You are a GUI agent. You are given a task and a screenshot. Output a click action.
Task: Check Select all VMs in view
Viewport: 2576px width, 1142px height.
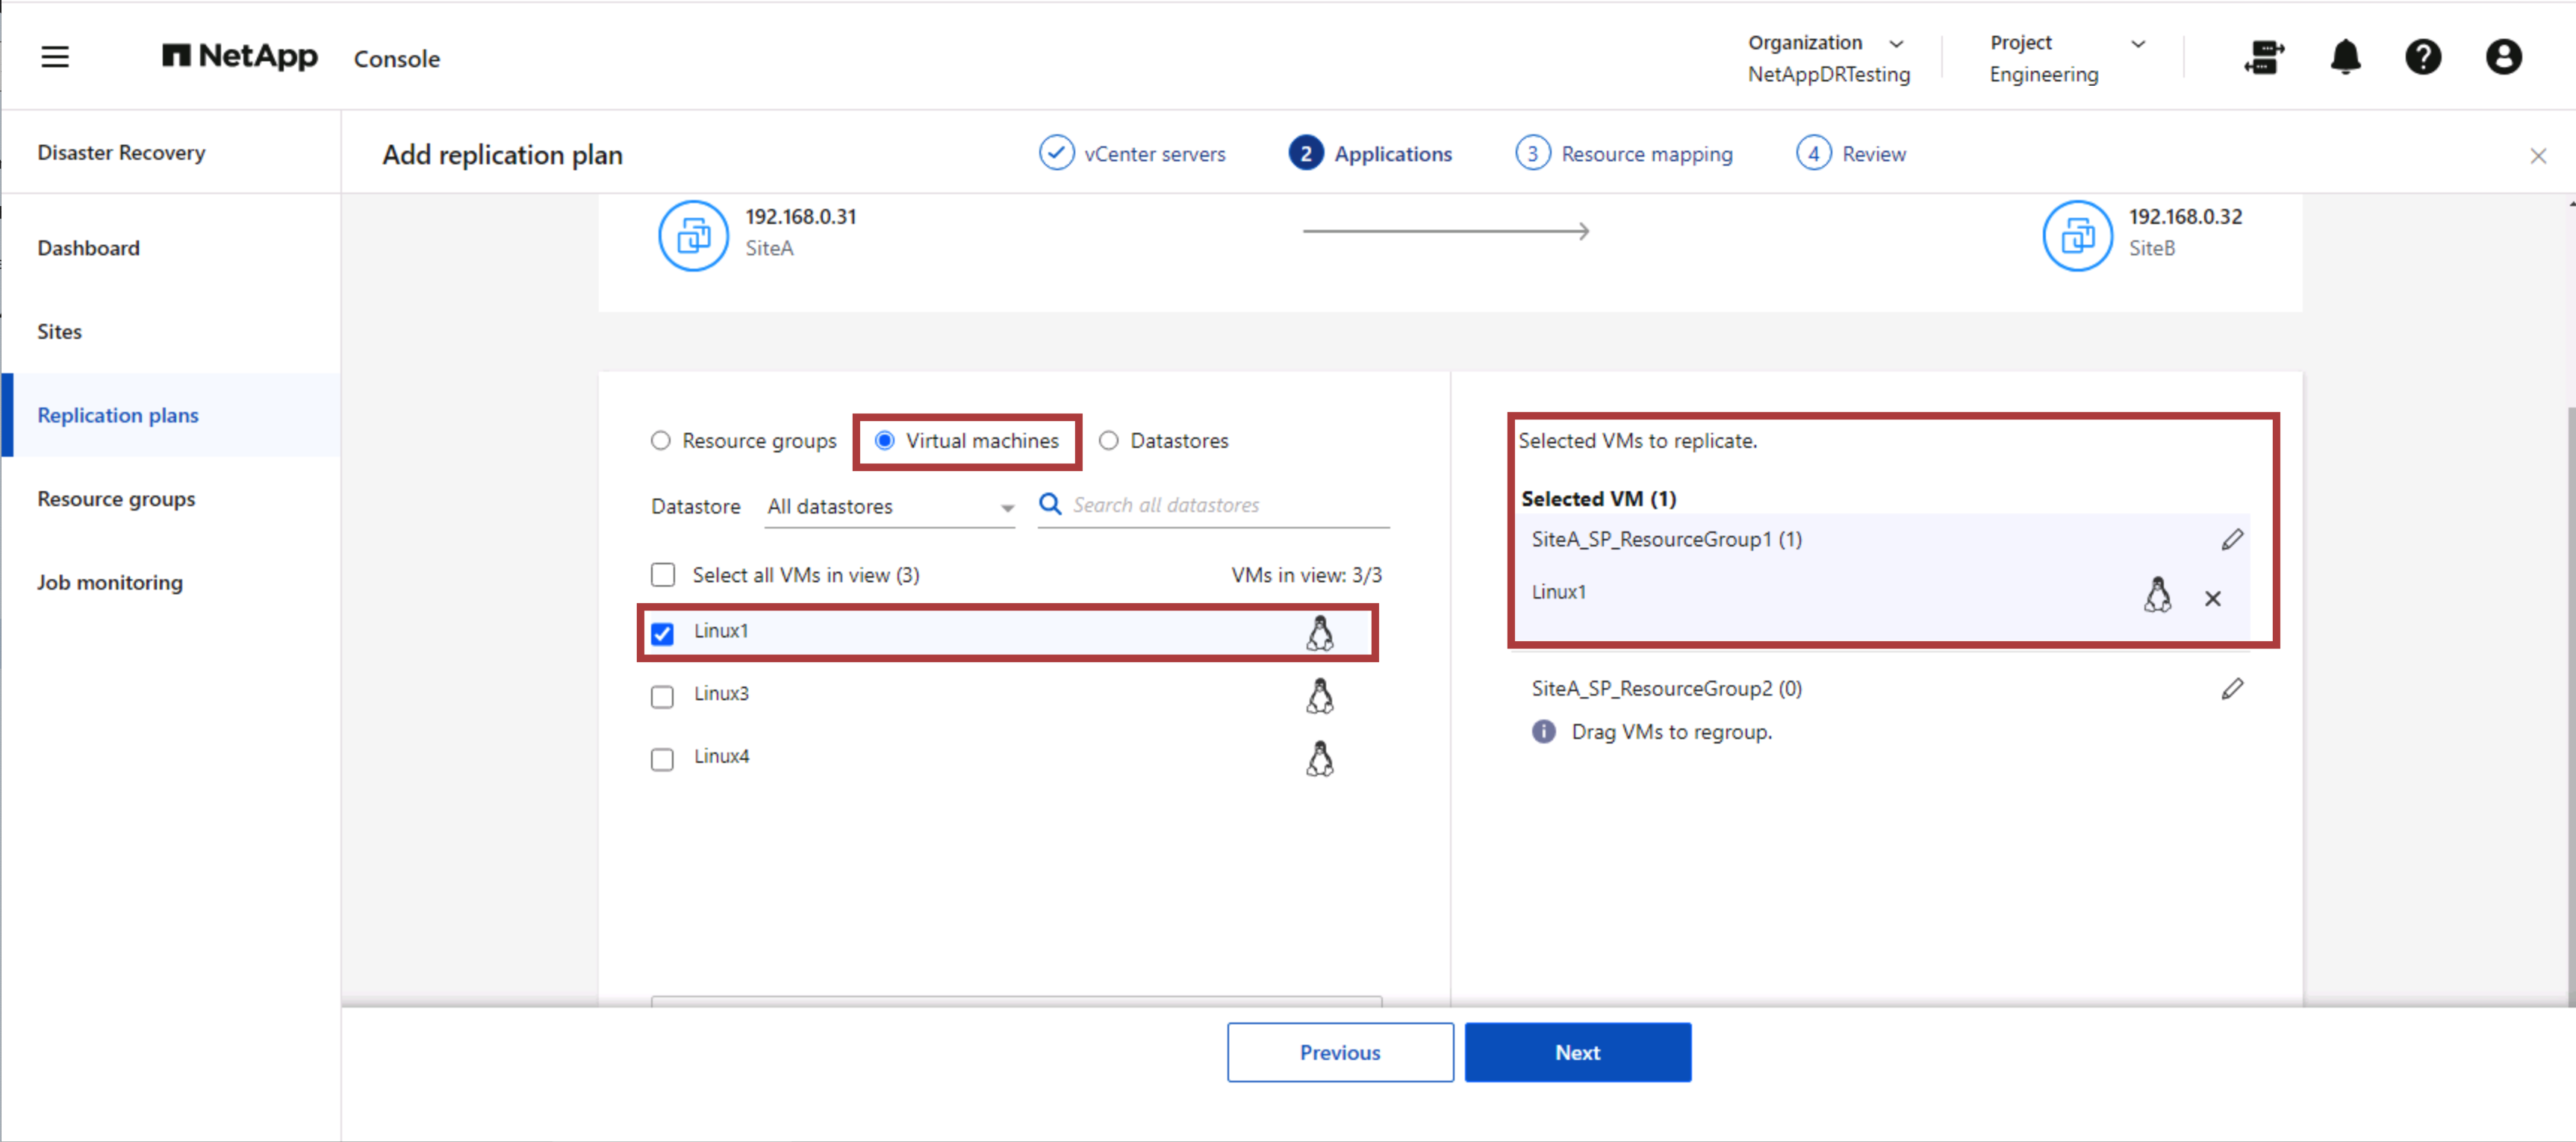662,574
